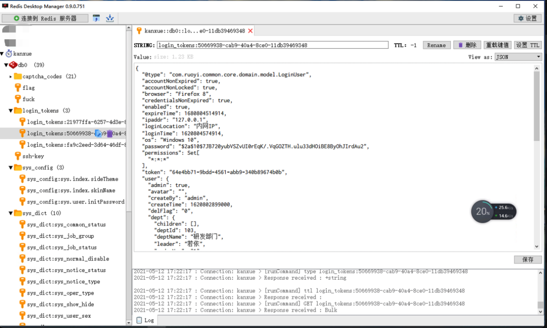This screenshot has width=547, height=328.
Task: Open the settings button
Action: point(527,18)
